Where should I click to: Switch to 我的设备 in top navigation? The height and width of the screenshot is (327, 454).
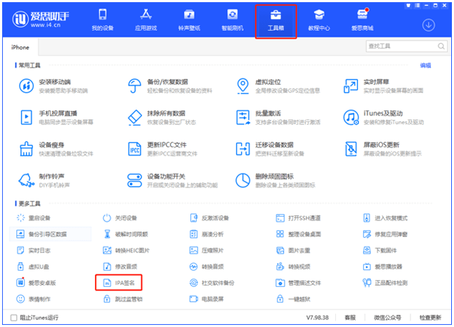pyautogui.click(x=103, y=20)
